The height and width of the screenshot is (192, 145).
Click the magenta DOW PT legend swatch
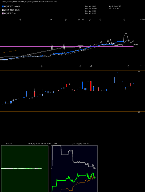click(3, 13)
